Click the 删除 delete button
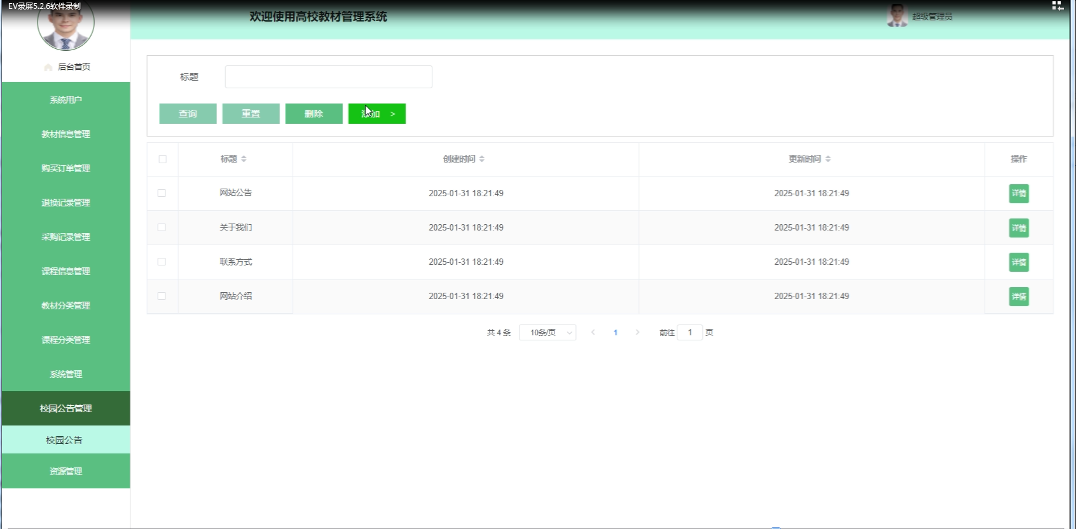Screen dimensions: 1076x529 coord(314,114)
